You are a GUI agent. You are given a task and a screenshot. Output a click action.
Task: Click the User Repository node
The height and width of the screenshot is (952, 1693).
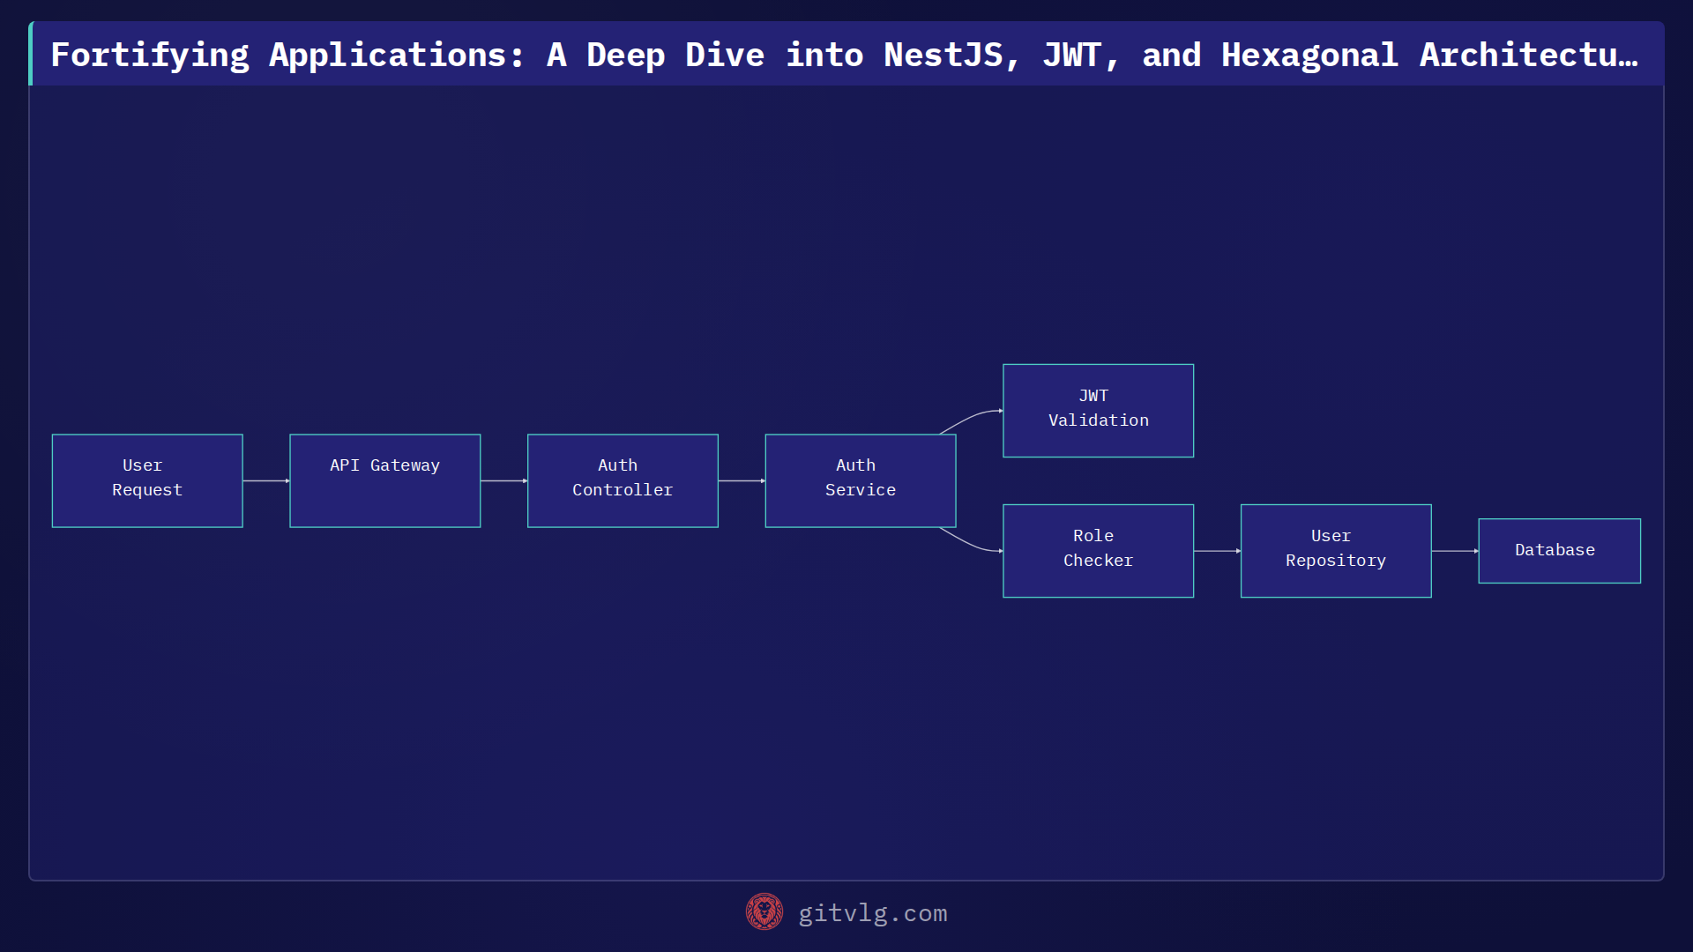coord(1336,551)
